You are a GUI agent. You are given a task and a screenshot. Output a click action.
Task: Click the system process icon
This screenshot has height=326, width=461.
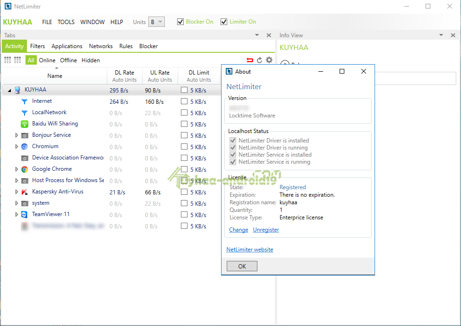(25, 203)
